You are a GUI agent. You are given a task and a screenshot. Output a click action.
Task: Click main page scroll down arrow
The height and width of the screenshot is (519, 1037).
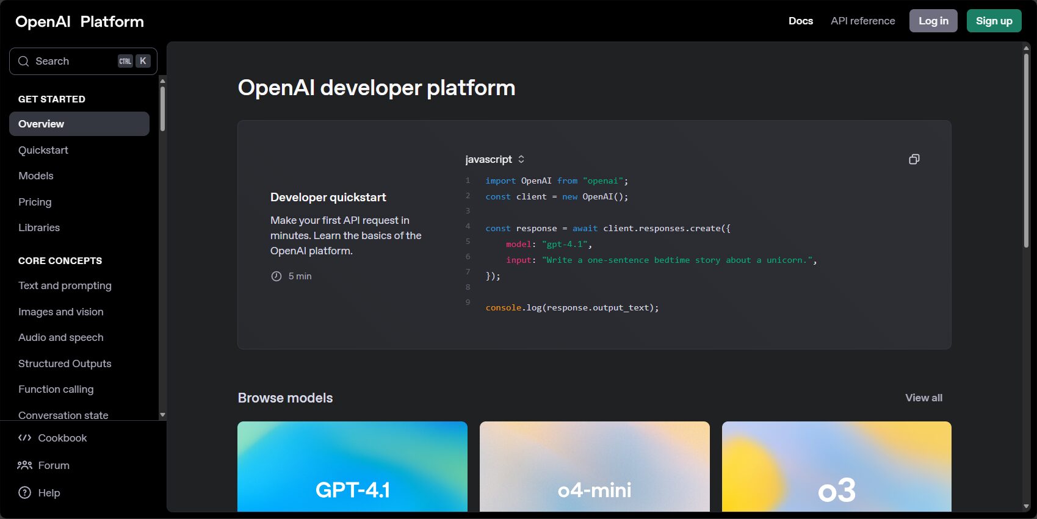pos(1026,506)
